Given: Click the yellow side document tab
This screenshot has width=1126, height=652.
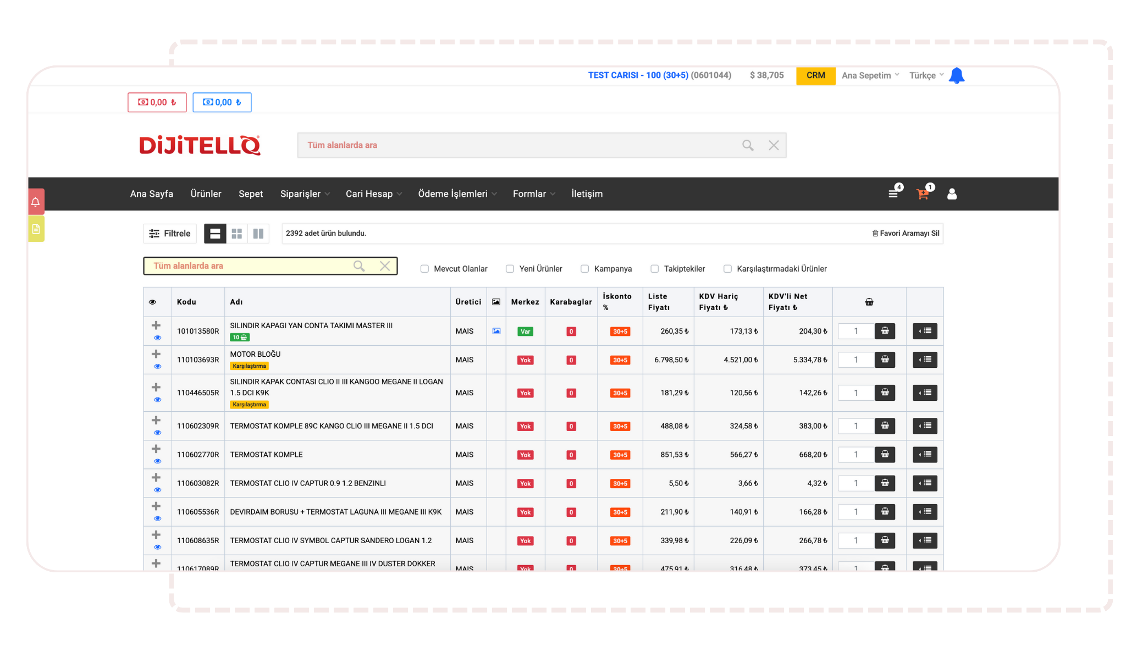Looking at the screenshot, I should pos(36,229).
